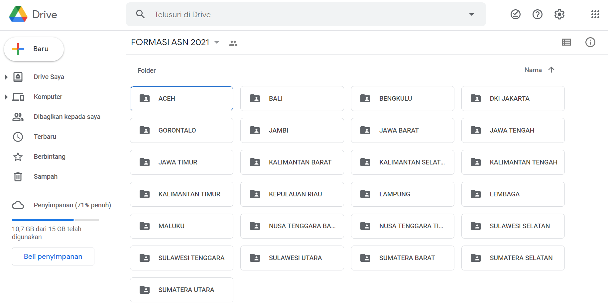Image resolution: width=608 pixels, height=307 pixels.
Task: Expand advanced search options arrow
Action: [471, 14]
